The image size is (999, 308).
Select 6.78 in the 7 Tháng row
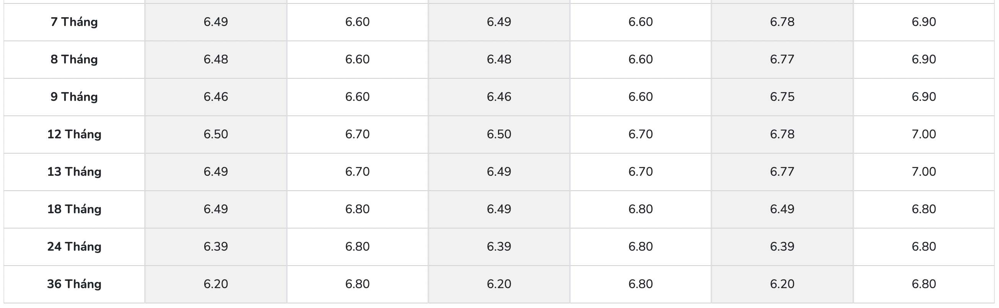[782, 22]
